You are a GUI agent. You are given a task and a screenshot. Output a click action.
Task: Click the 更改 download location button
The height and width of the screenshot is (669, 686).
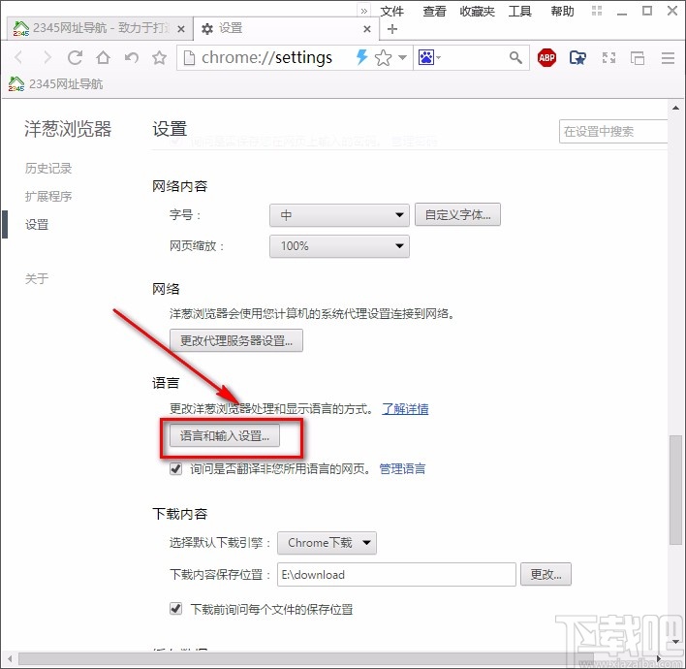tap(546, 574)
